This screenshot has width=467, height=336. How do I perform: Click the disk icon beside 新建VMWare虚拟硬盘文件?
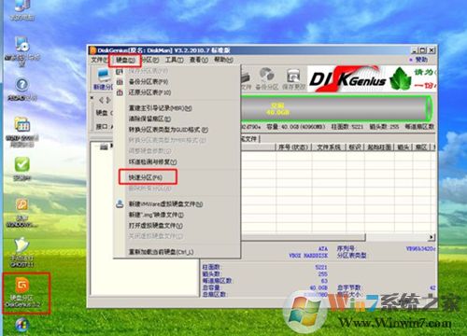120,203
